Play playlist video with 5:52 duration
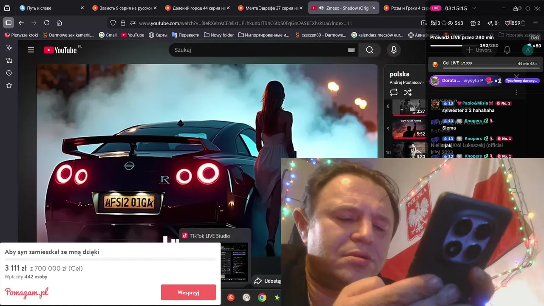Viewport: 544px width, 306px height. point(409,129)
